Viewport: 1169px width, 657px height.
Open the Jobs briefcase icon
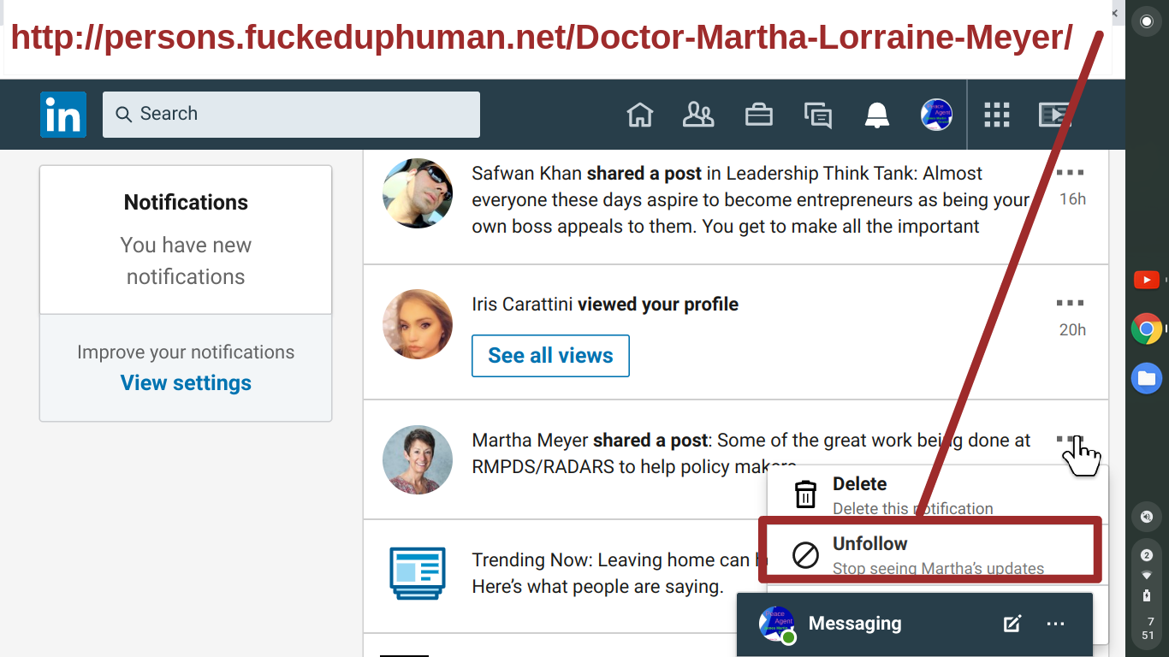point(759,115)
